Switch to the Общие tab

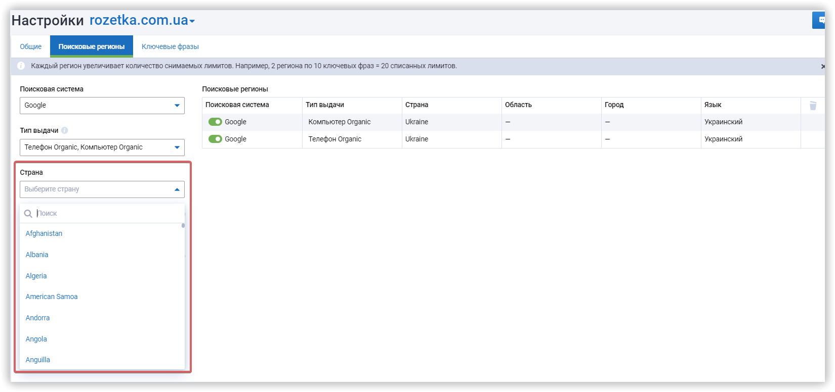[31, 46]
